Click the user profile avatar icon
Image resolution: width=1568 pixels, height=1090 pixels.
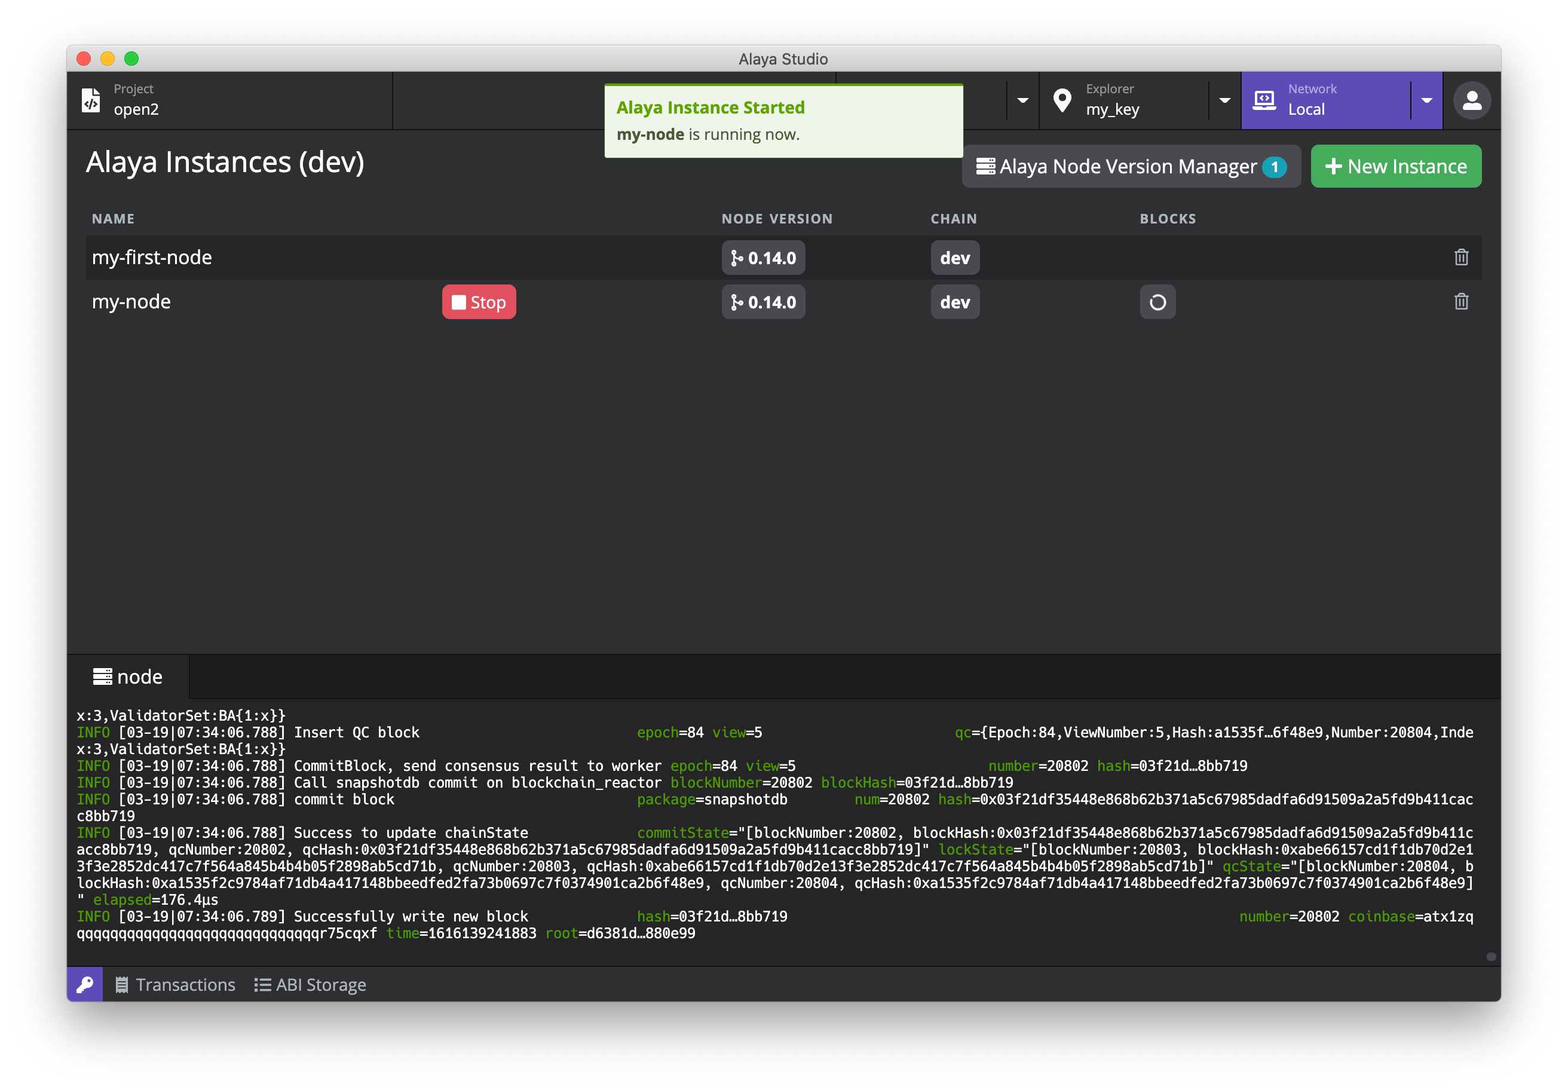(x=1472, y=101)
